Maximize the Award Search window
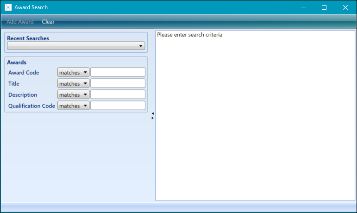Image resolution: width=357 pixels, height=213 pixels. coord(324,7)
